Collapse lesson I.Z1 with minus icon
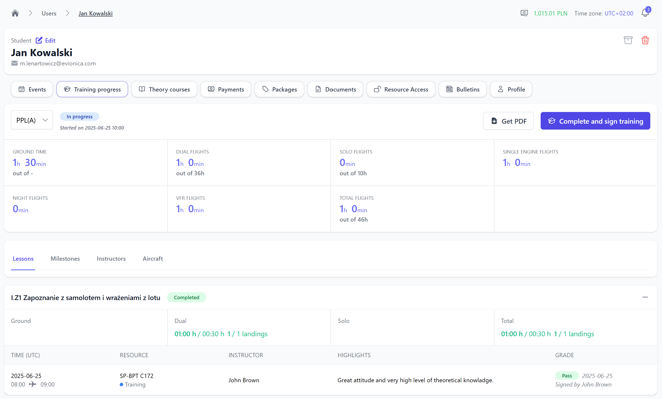 [x=645, y=297]
